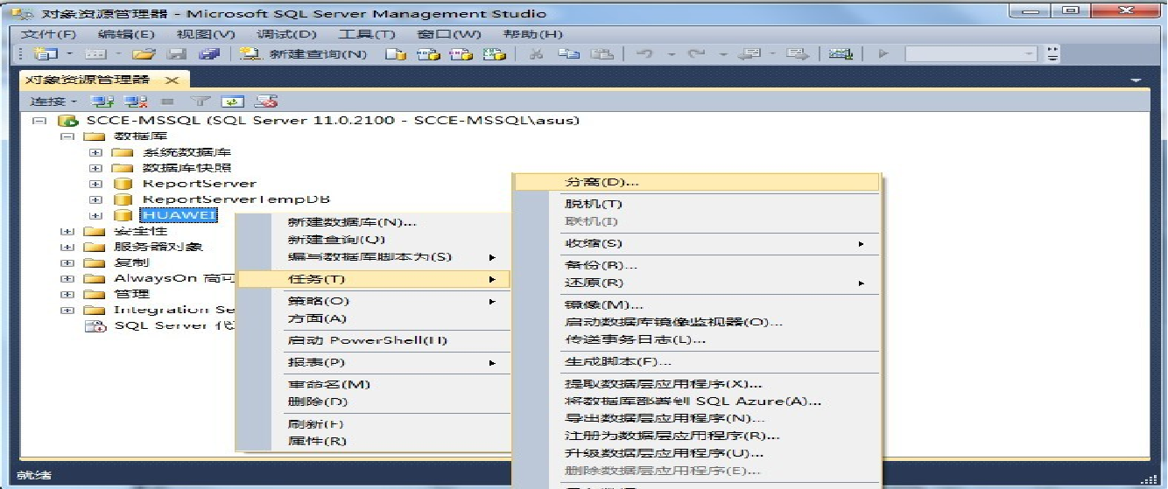Click the Copy toolbar icon
Screen dimensions: 1168x489
[x=569, y=54]
